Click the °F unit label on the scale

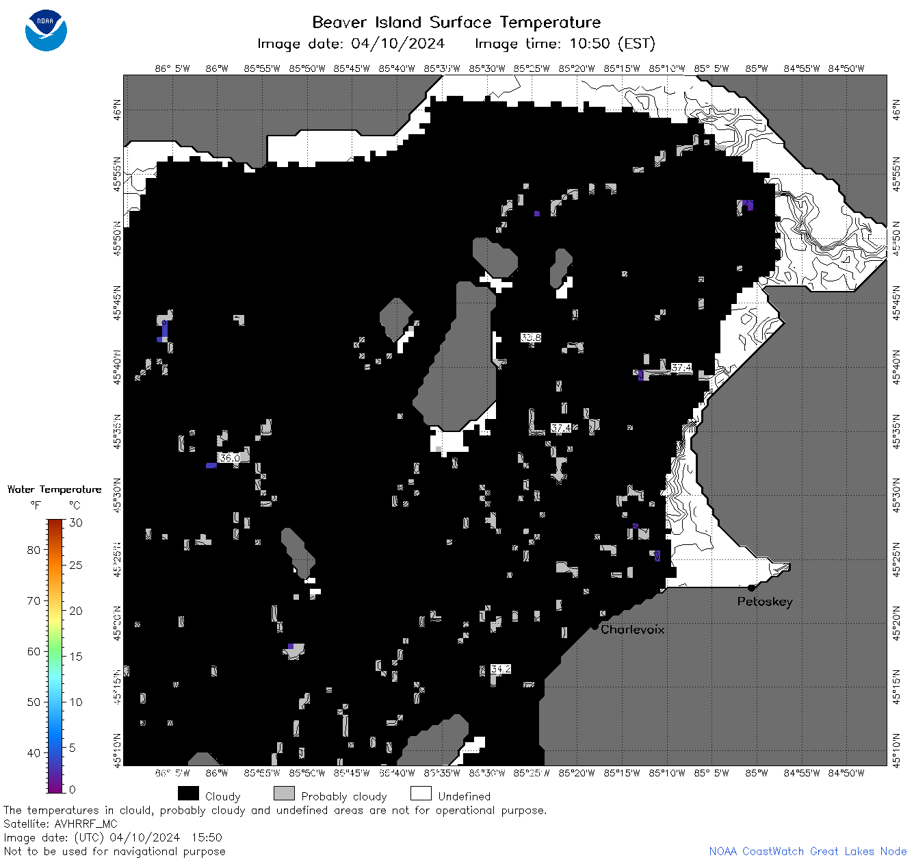click(x=36, y=505)
